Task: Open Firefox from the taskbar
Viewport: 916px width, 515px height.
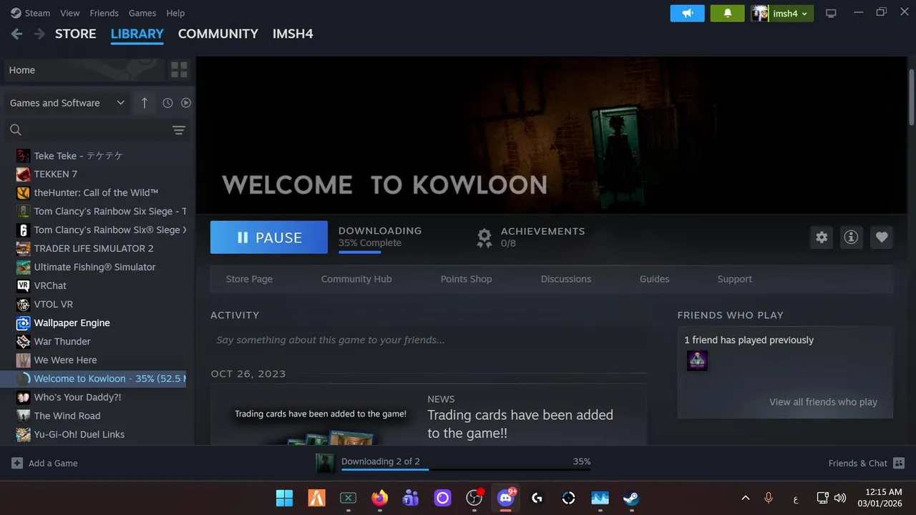Action: click(379, 498)
